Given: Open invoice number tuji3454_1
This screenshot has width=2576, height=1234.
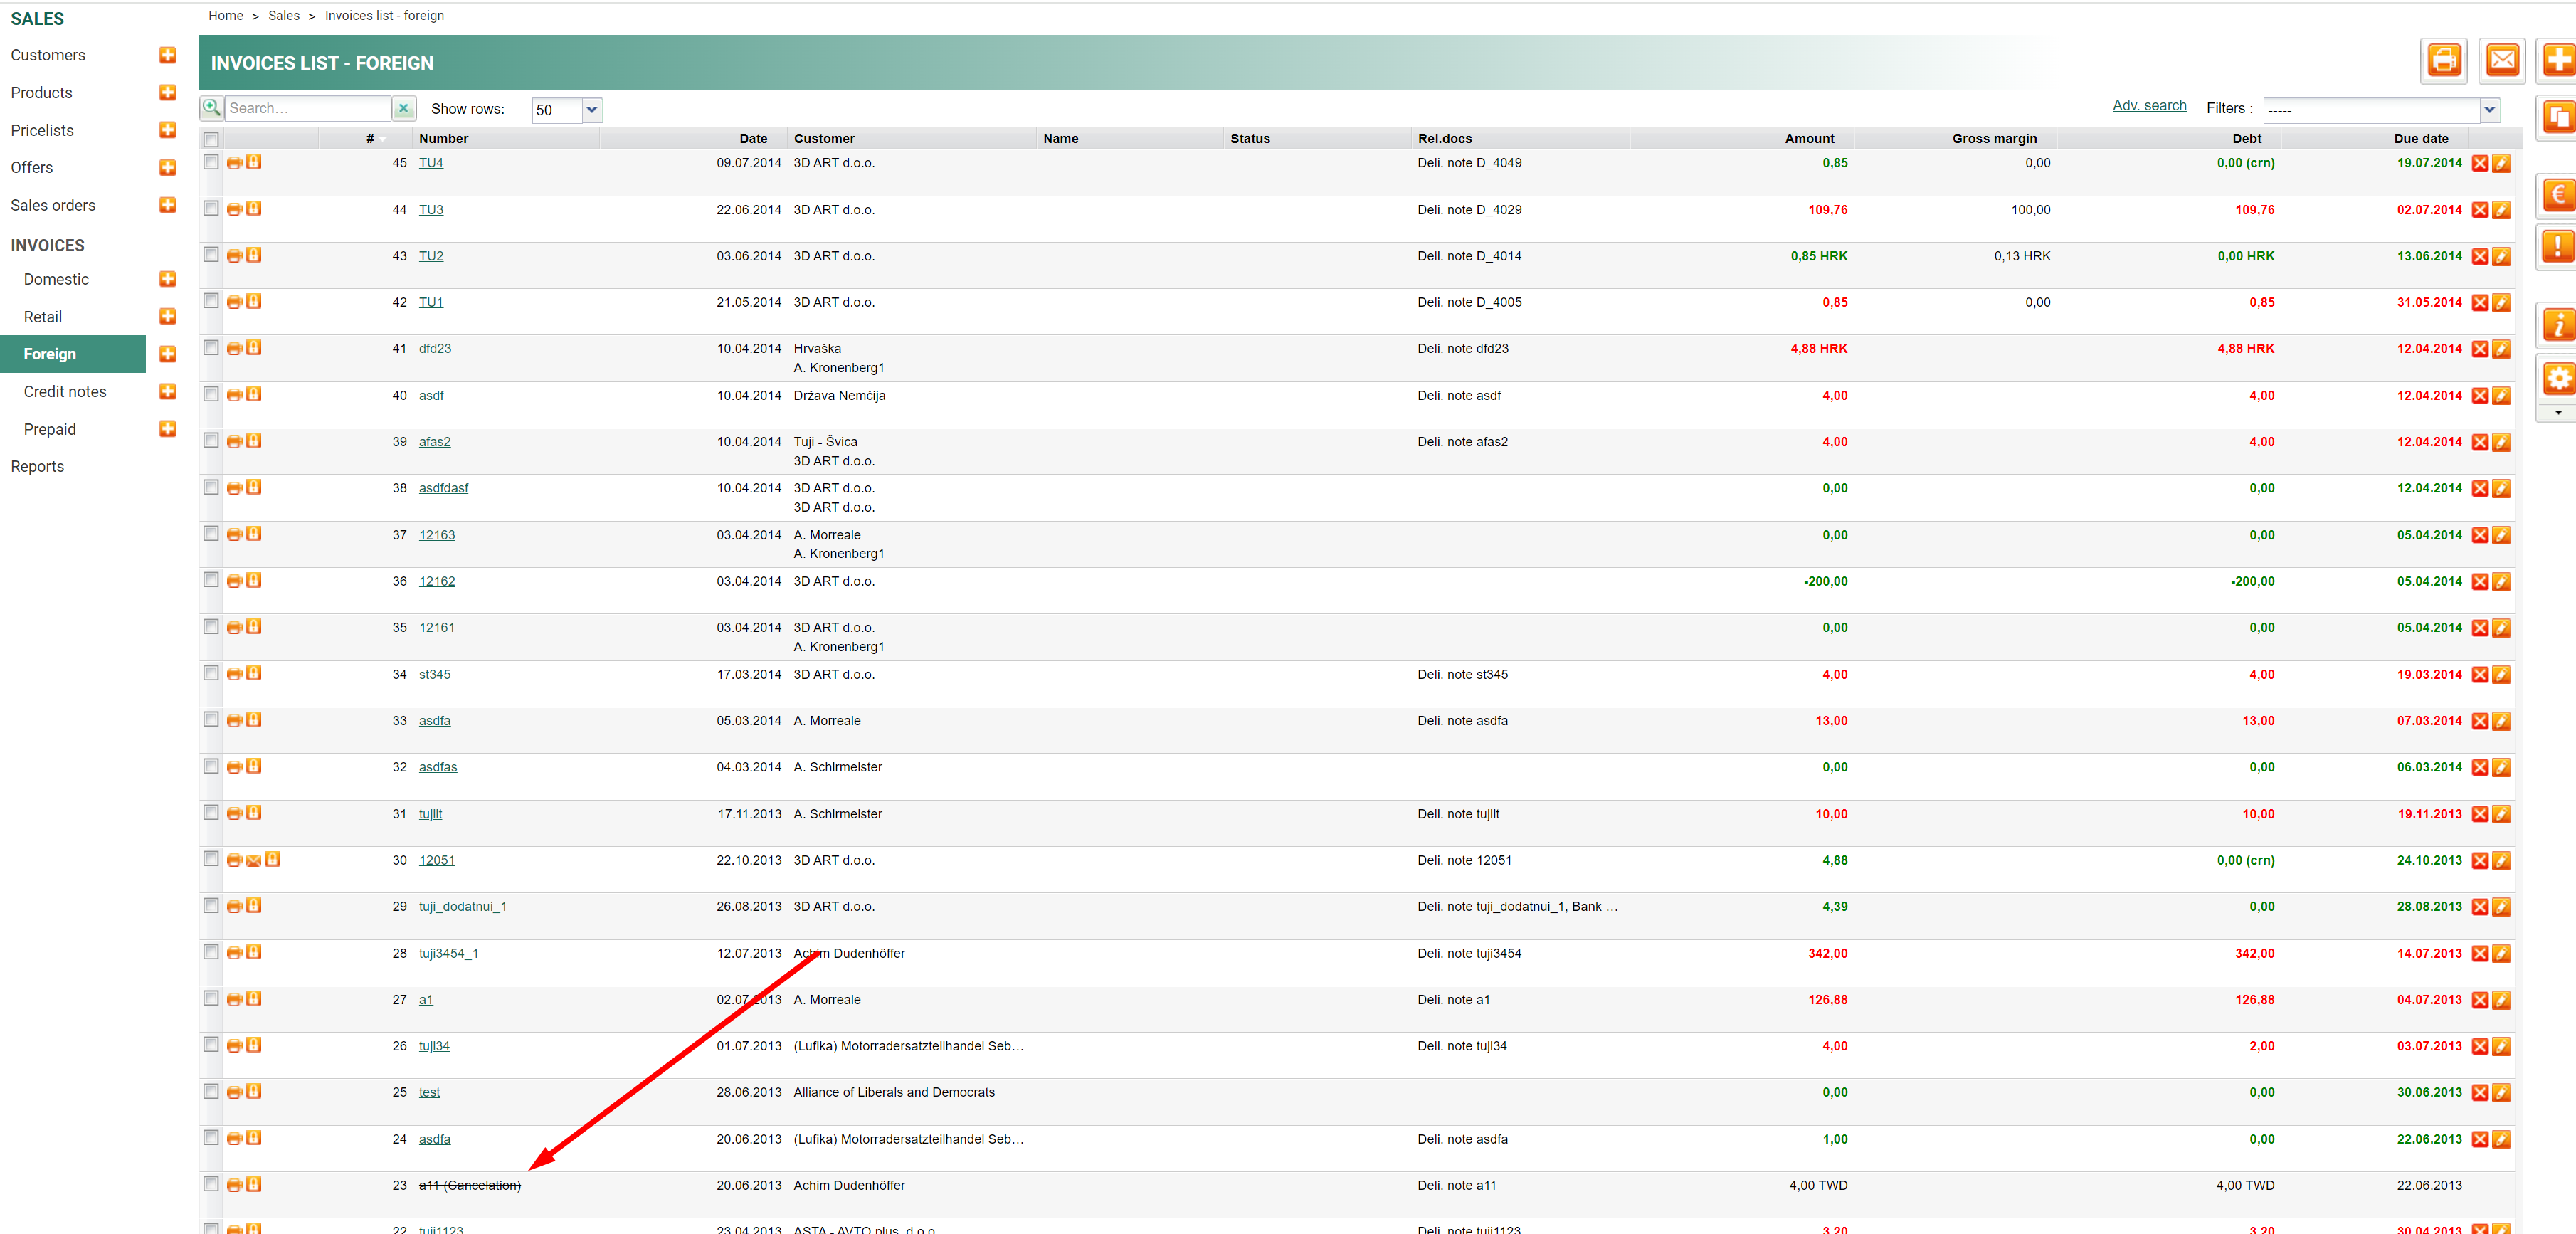Looking at the screenshot, I should [448, 953].
